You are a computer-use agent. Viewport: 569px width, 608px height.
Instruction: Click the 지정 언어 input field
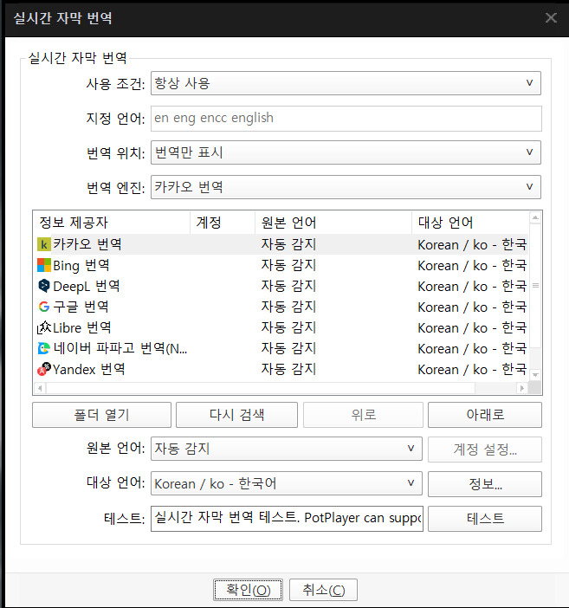click(x=346, y=119)
